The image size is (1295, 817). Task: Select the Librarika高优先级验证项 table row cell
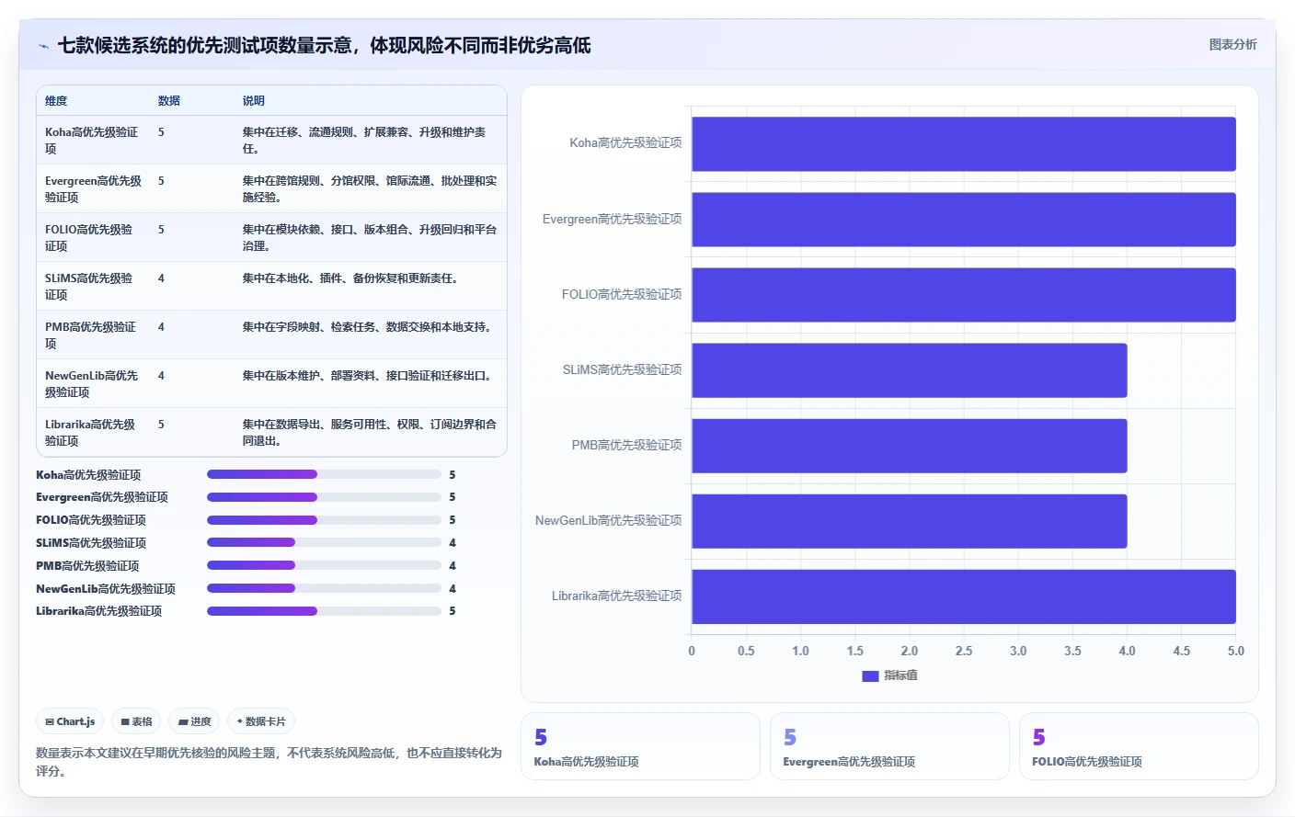94,433
